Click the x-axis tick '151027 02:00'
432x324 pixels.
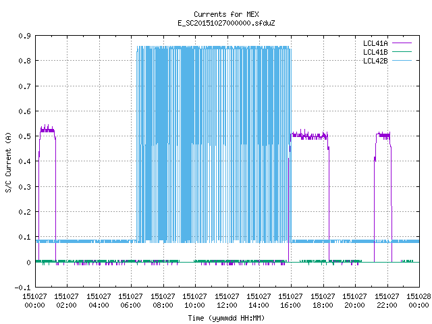66,301
